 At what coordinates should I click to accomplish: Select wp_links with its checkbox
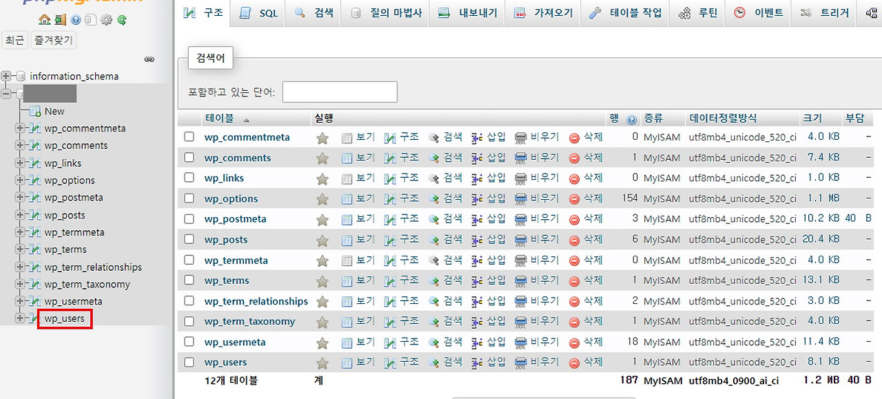189,178
